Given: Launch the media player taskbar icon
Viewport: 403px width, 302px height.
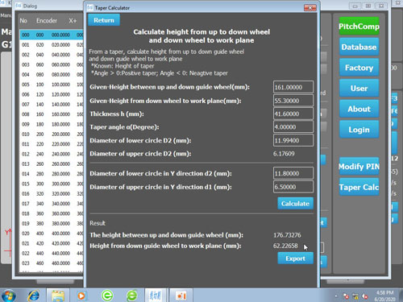Looking at the screenshot, I should [x=81, y=296].
